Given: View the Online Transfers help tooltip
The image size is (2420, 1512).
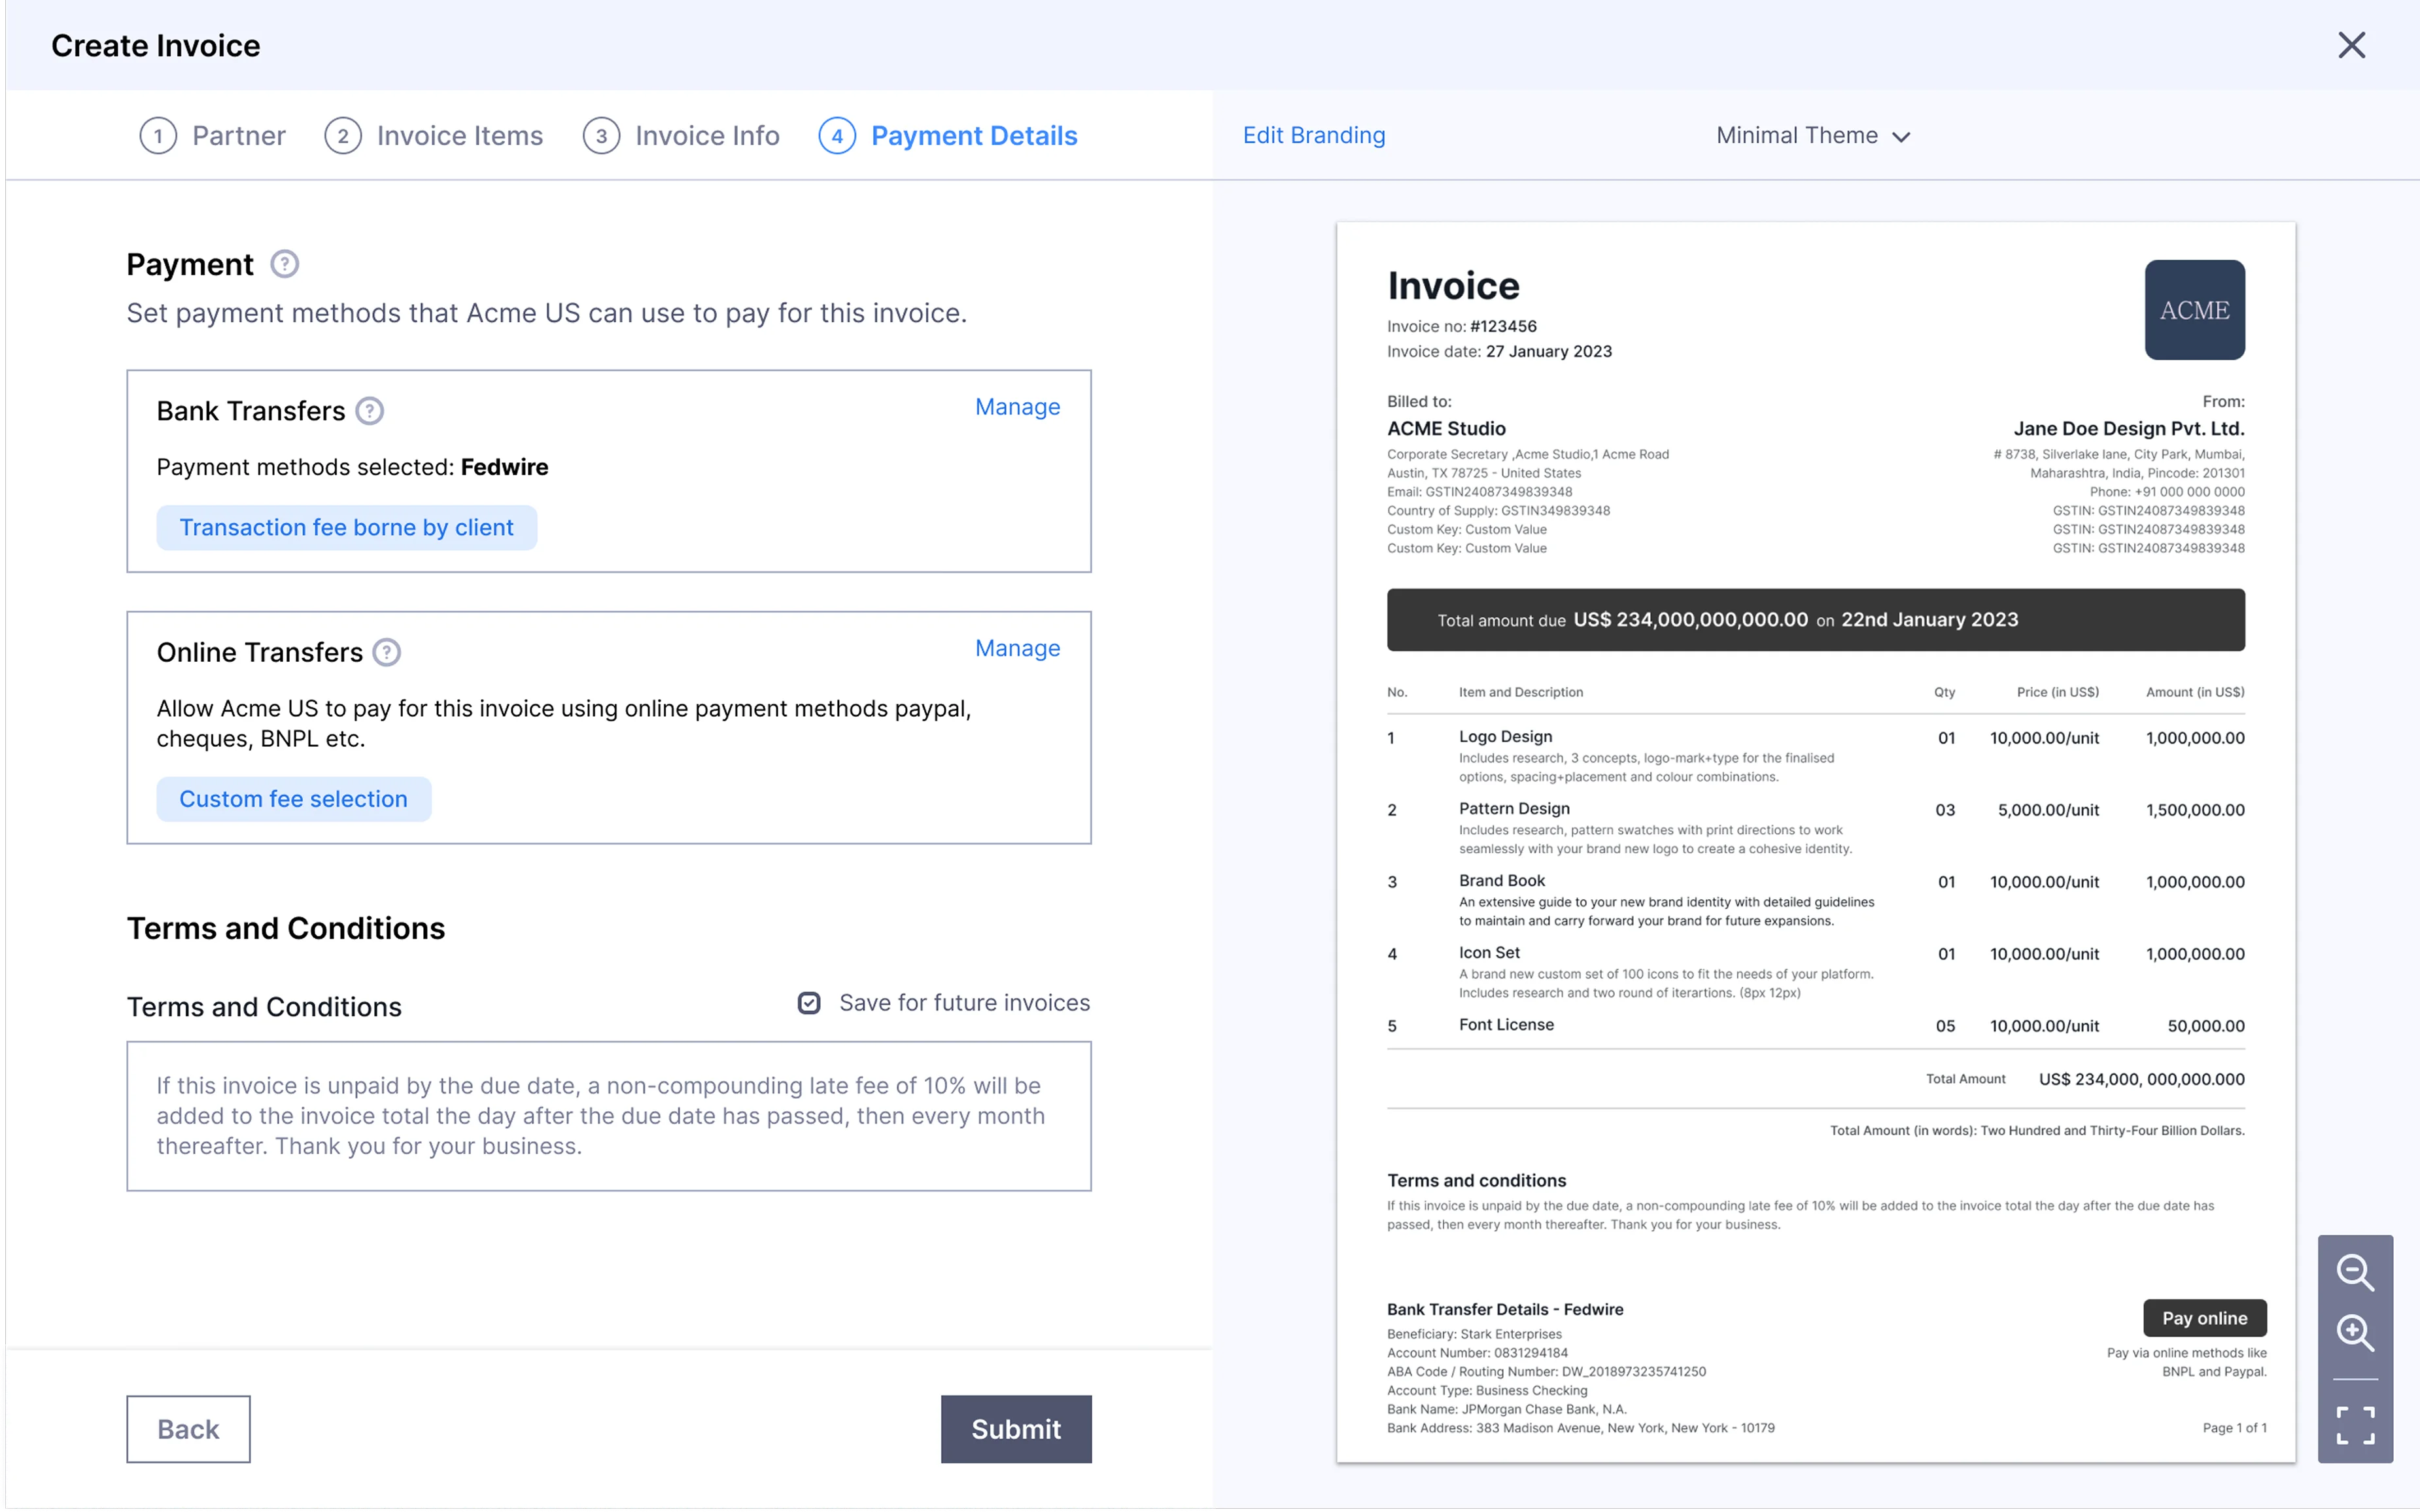Looking at the screenshot, I should click(386, 652).
